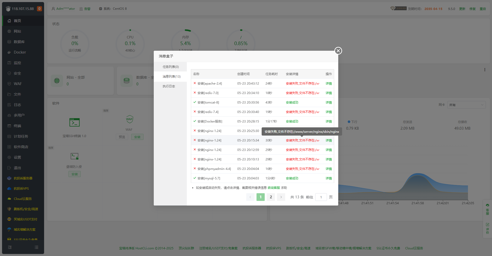The height and width of the screenshot is (256, 492).
Task: Open 抗投诉VPS sidebar link
Action: pyautogui.click(x=23, y=189)
